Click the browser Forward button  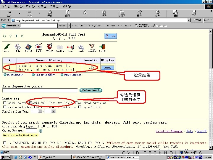30,13
